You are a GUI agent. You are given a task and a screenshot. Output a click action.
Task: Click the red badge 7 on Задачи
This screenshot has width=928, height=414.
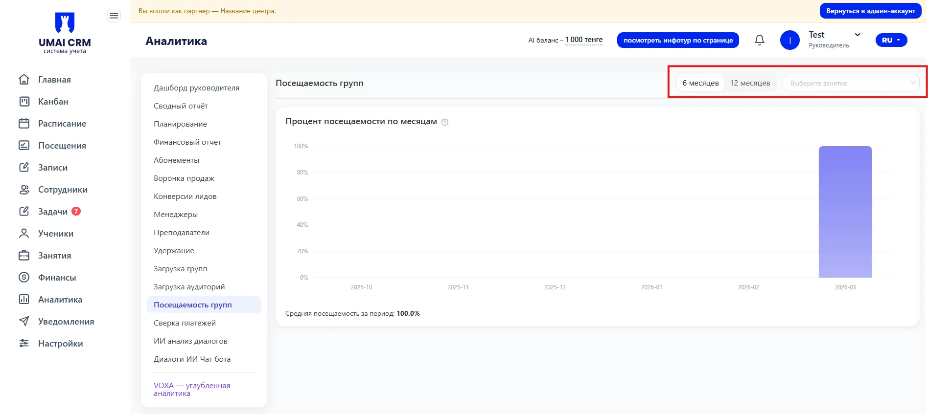[x=76, y=211]
